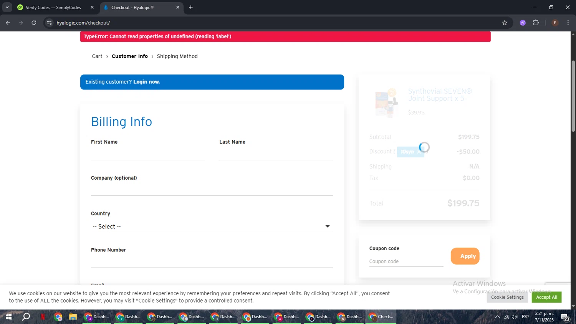Apply the coupon code
Viewport: 576px width, 324px height.
click(x=465, y=256)
